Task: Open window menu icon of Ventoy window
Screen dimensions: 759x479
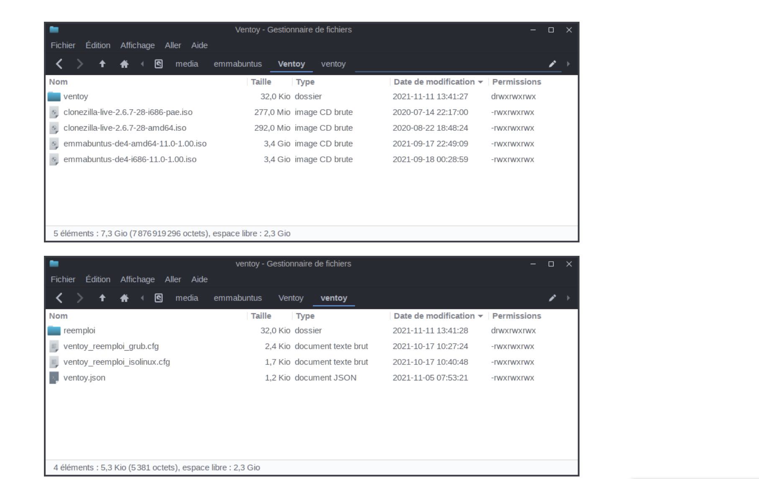Action: coord(54,30)
